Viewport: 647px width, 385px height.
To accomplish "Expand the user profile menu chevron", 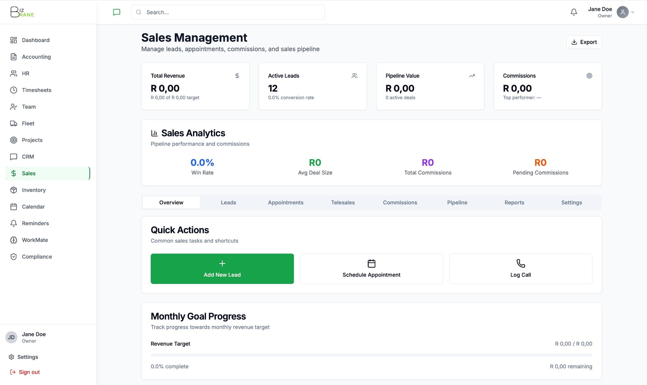I will coord(632,12).
